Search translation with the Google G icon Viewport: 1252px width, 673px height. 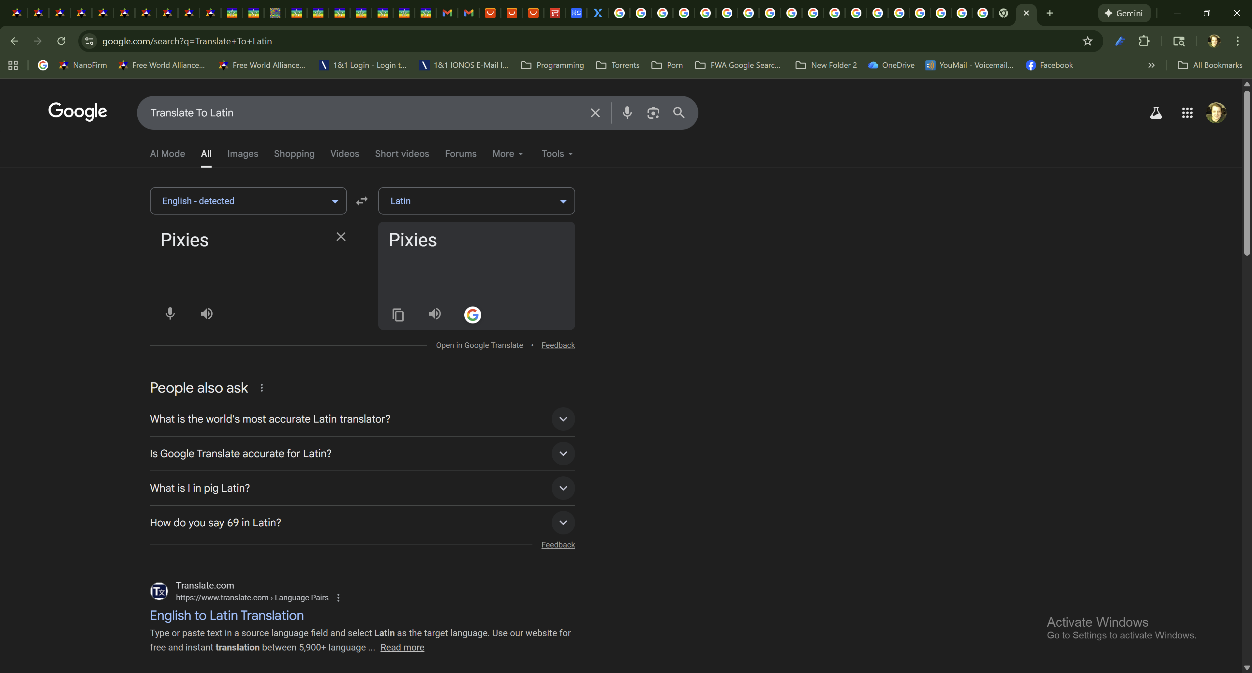[x=472, y=315]
